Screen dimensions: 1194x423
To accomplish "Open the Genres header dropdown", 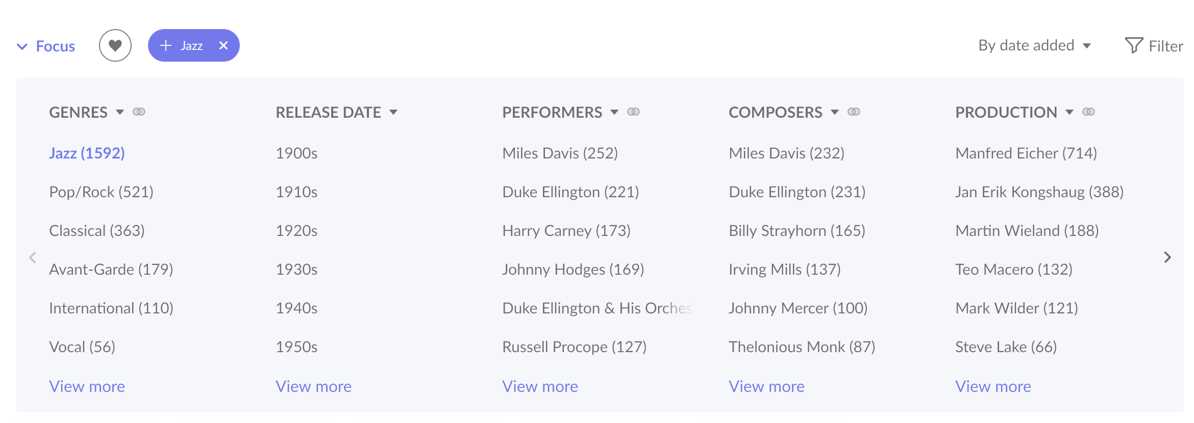I will click(x=120, y=112).
